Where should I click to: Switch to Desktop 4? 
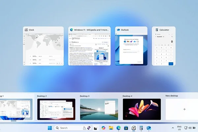142,109
